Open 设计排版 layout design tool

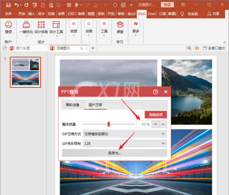click(41, 28)
